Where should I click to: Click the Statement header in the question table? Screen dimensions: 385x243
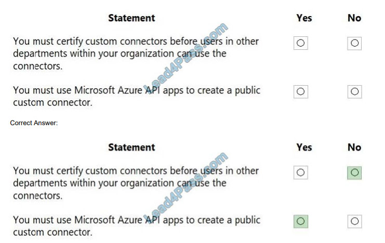tap(131, 18)
